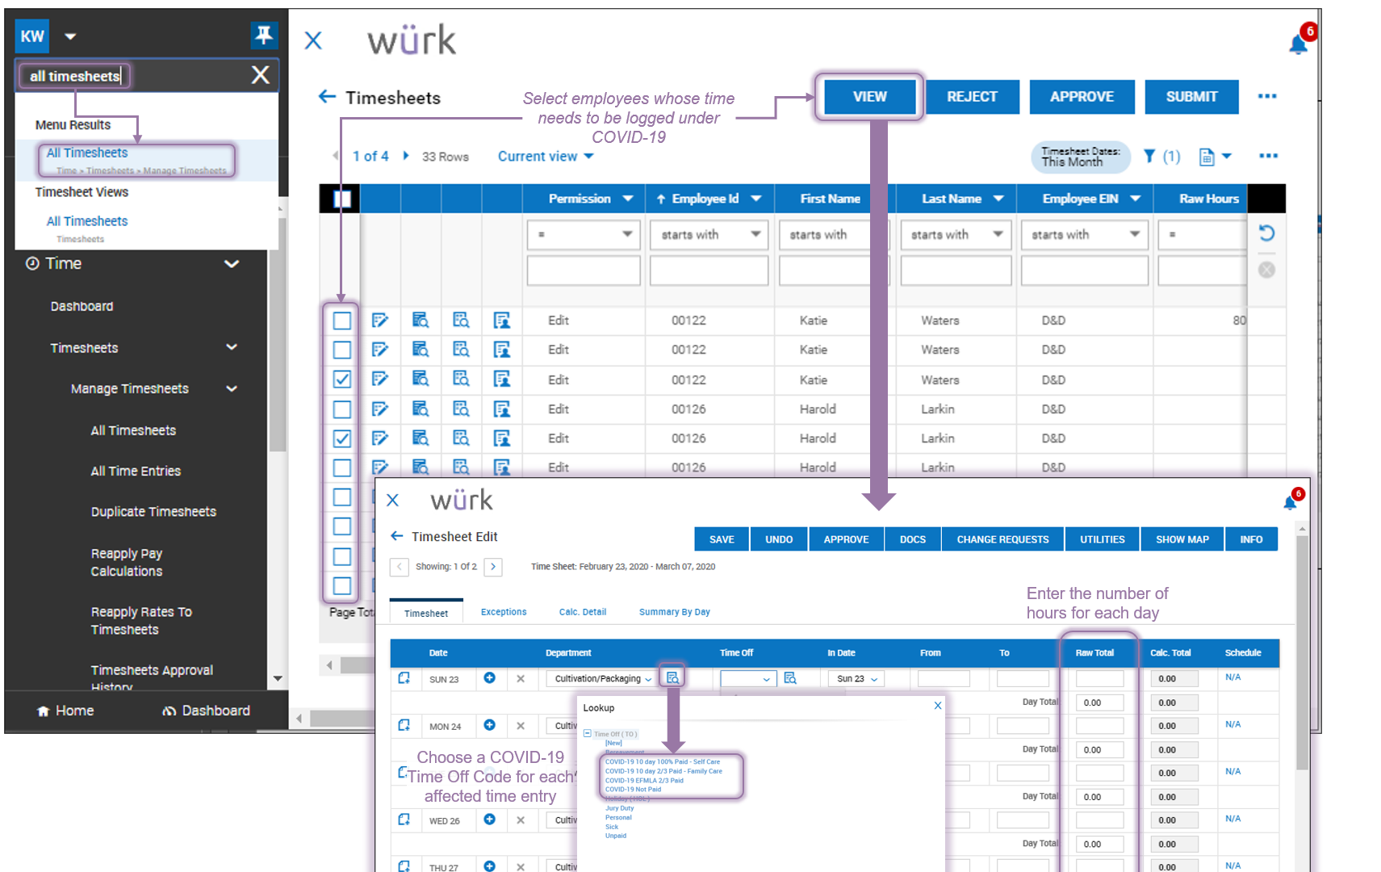This screenshot has height=872, width=1381.
Task: Add a time entry with the SUN 23 plus icon
Action: 489,678
